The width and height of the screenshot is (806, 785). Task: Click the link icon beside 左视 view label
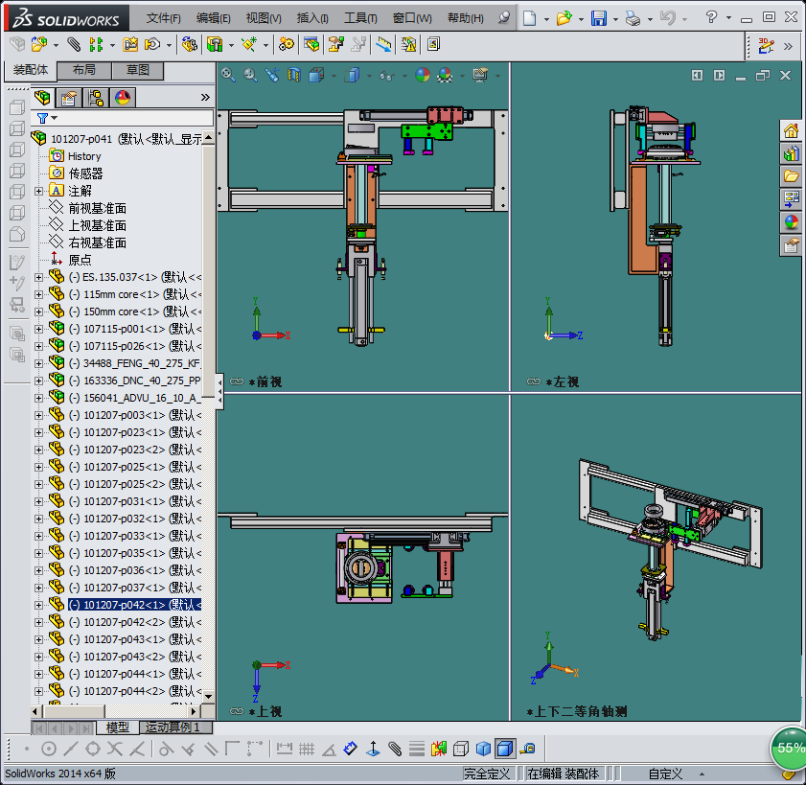[533, 381]
